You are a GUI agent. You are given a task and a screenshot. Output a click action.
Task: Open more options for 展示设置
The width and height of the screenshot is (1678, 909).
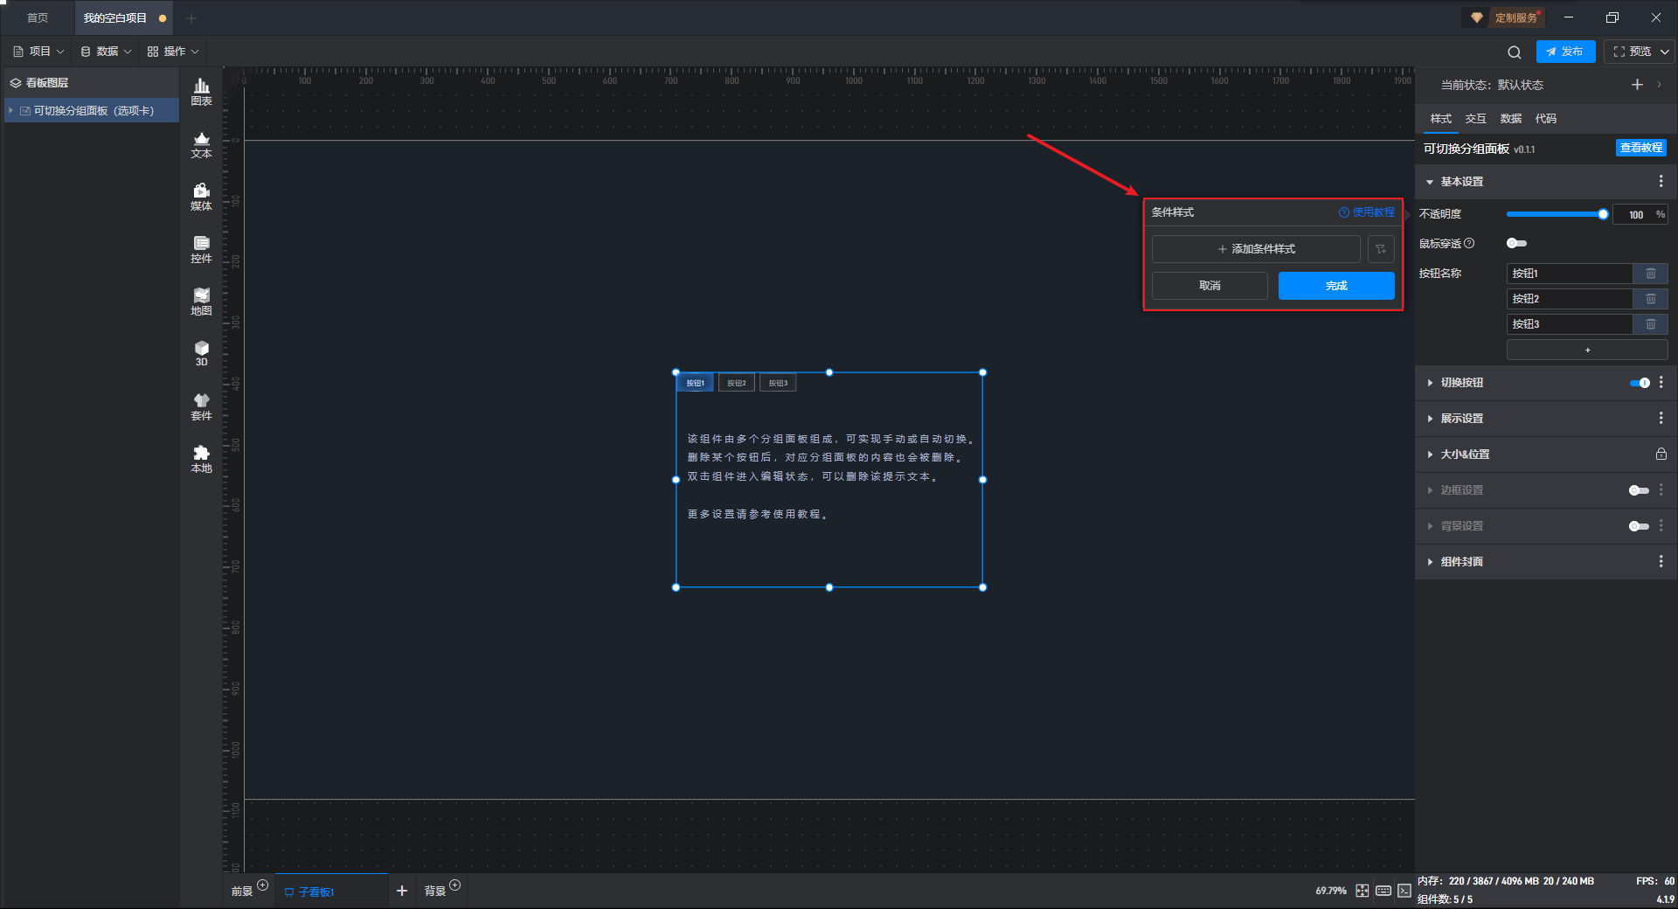click(x=1661, y=418)
